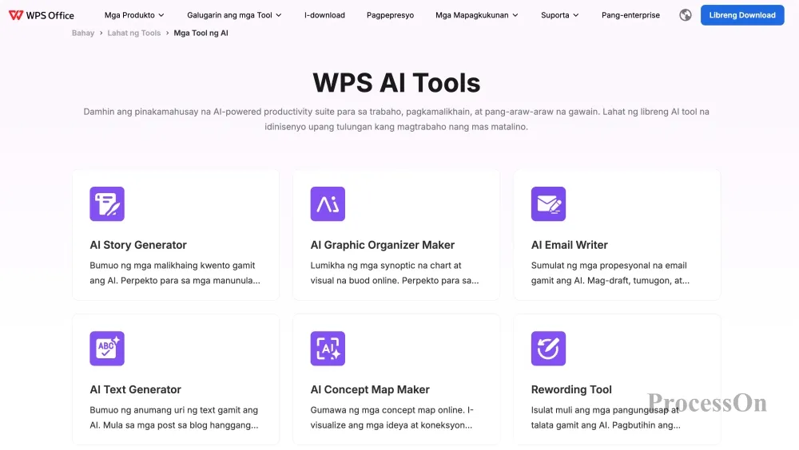This screenshot has width=799, height=450.
Task: Click description 'Gumawa ng mga concept map online'
Action: point(392,417)
